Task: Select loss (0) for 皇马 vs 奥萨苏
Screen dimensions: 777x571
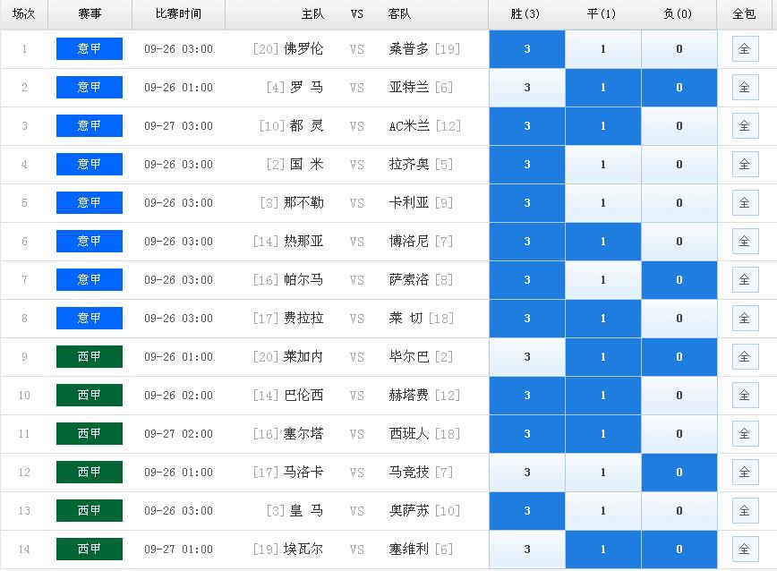Action: coord(679,510)
